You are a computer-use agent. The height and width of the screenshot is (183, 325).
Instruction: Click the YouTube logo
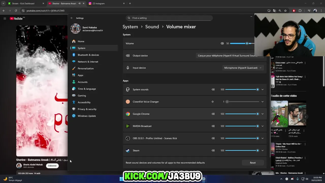pos(17,18)
